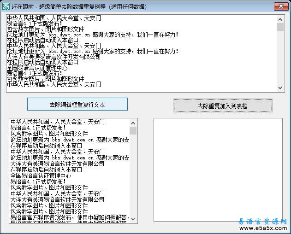The width and height of the screenshot is (291, 234).
Task: Click 全国易语言认证管理中心 line in top edit box
Action: tap(37, 68)
